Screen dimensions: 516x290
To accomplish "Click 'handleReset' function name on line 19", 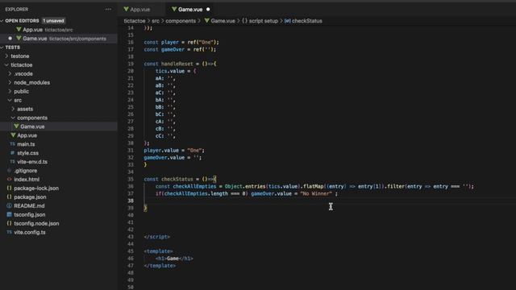I will (177, 64).
